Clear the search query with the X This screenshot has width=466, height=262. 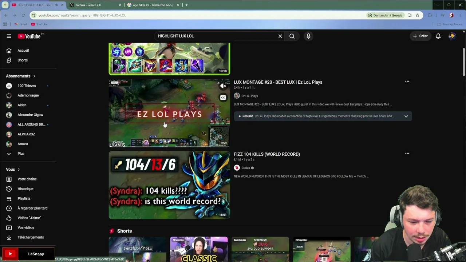[x=280, y=36]
